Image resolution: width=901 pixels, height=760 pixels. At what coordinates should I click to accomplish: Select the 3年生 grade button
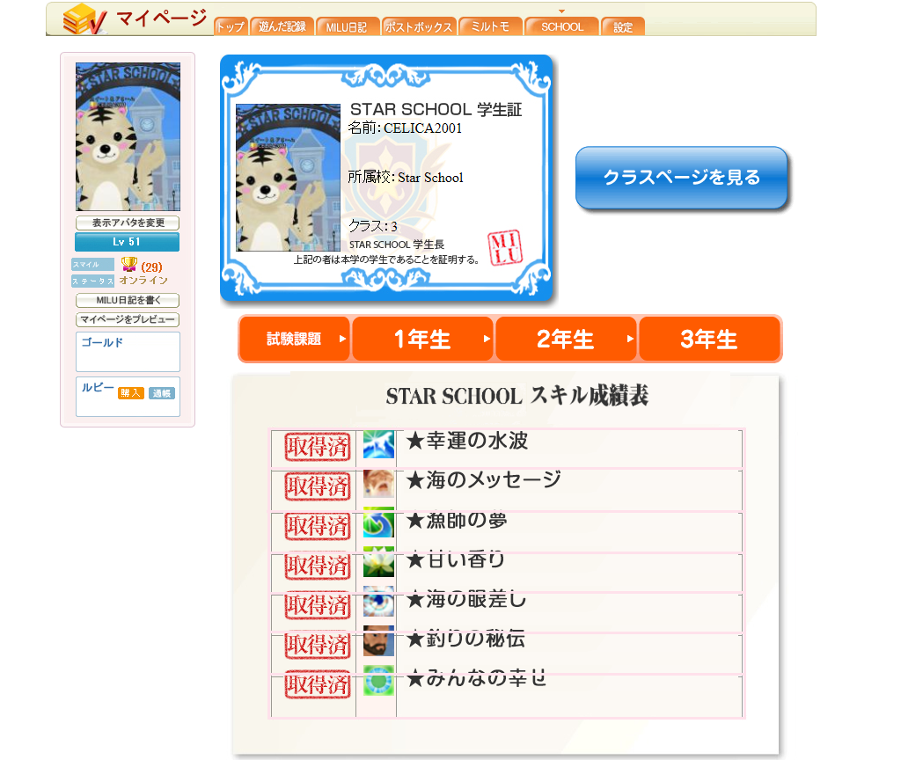(x=710, y=339)
